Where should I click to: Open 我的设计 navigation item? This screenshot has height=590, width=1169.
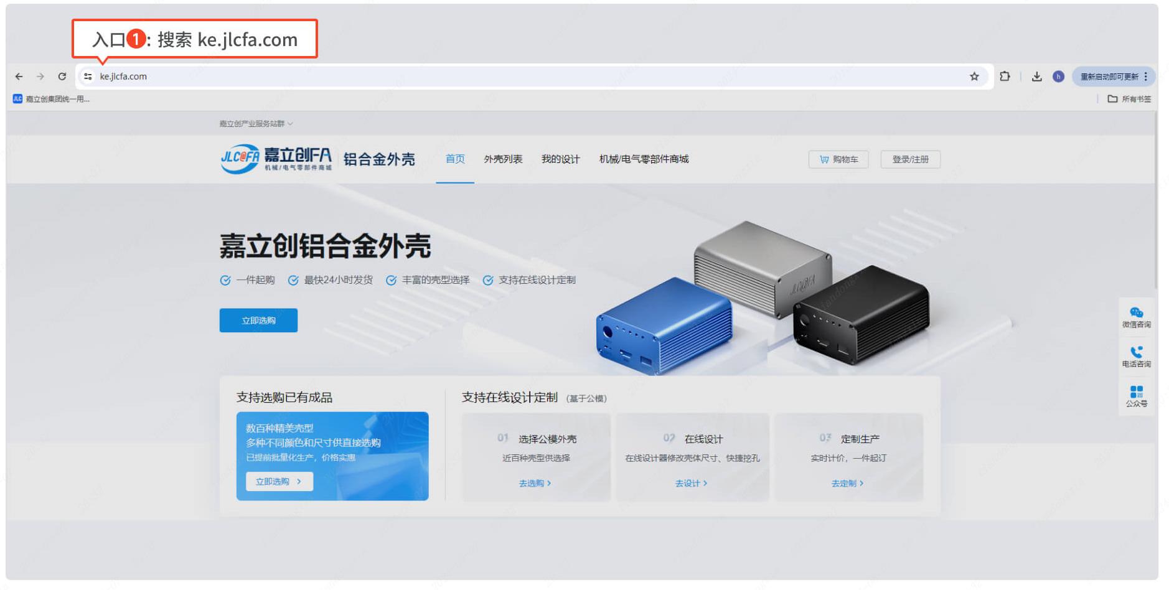pyautogui.click(x=560, y=159)
